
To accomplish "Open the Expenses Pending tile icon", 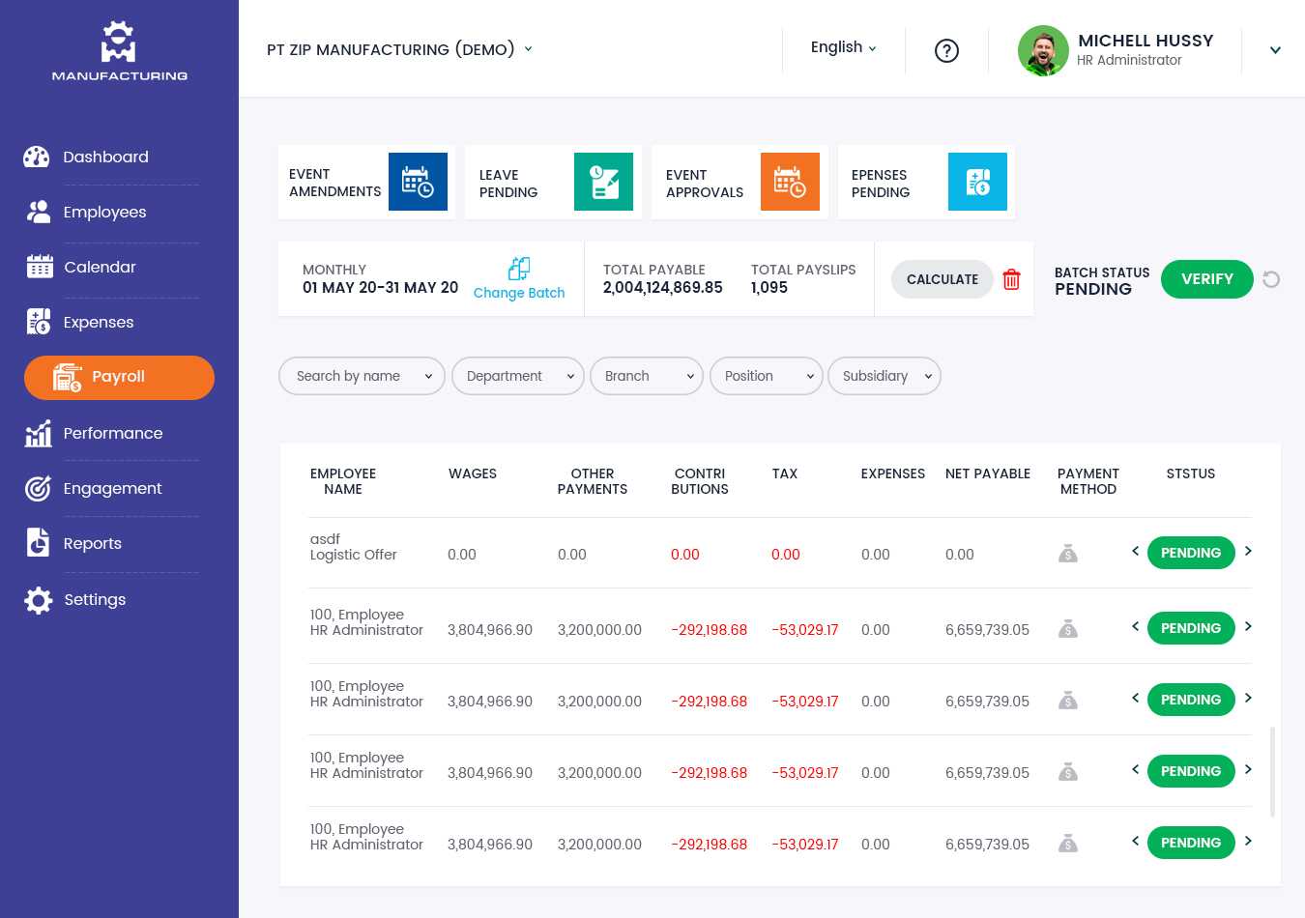I will click(977, 182).
